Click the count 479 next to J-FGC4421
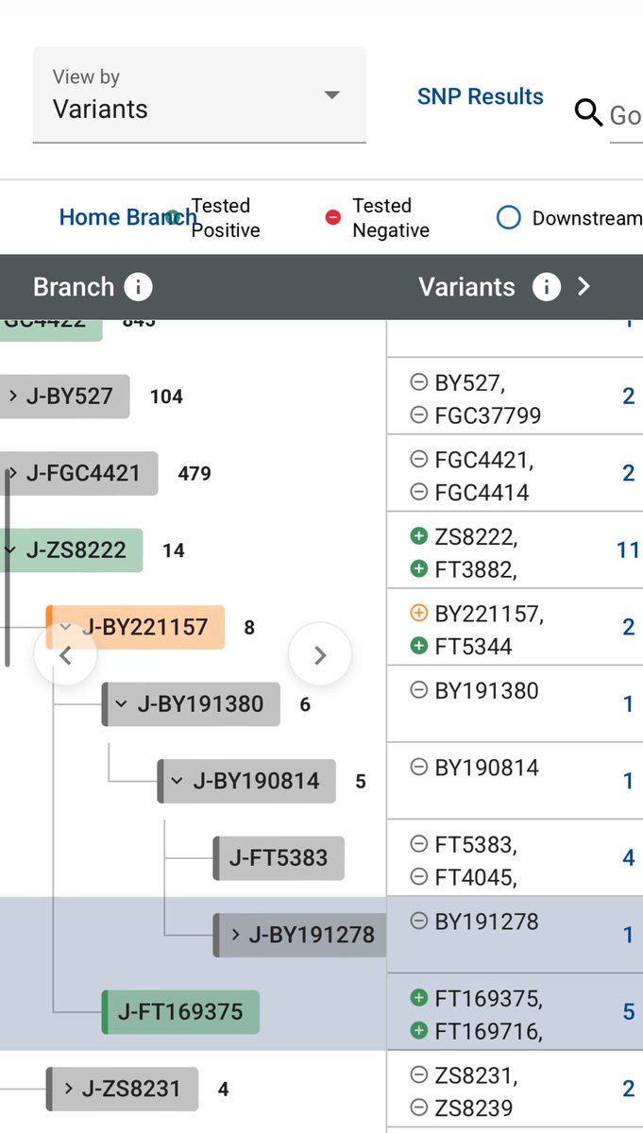The image size is (643, 1133). click(x=195, y=473)
